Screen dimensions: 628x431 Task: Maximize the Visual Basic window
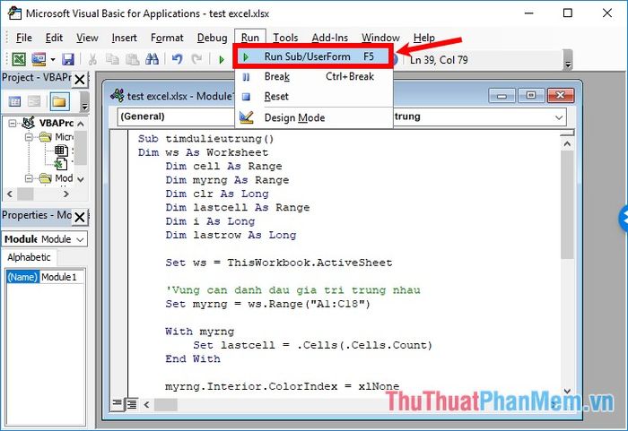click(568, 13)
